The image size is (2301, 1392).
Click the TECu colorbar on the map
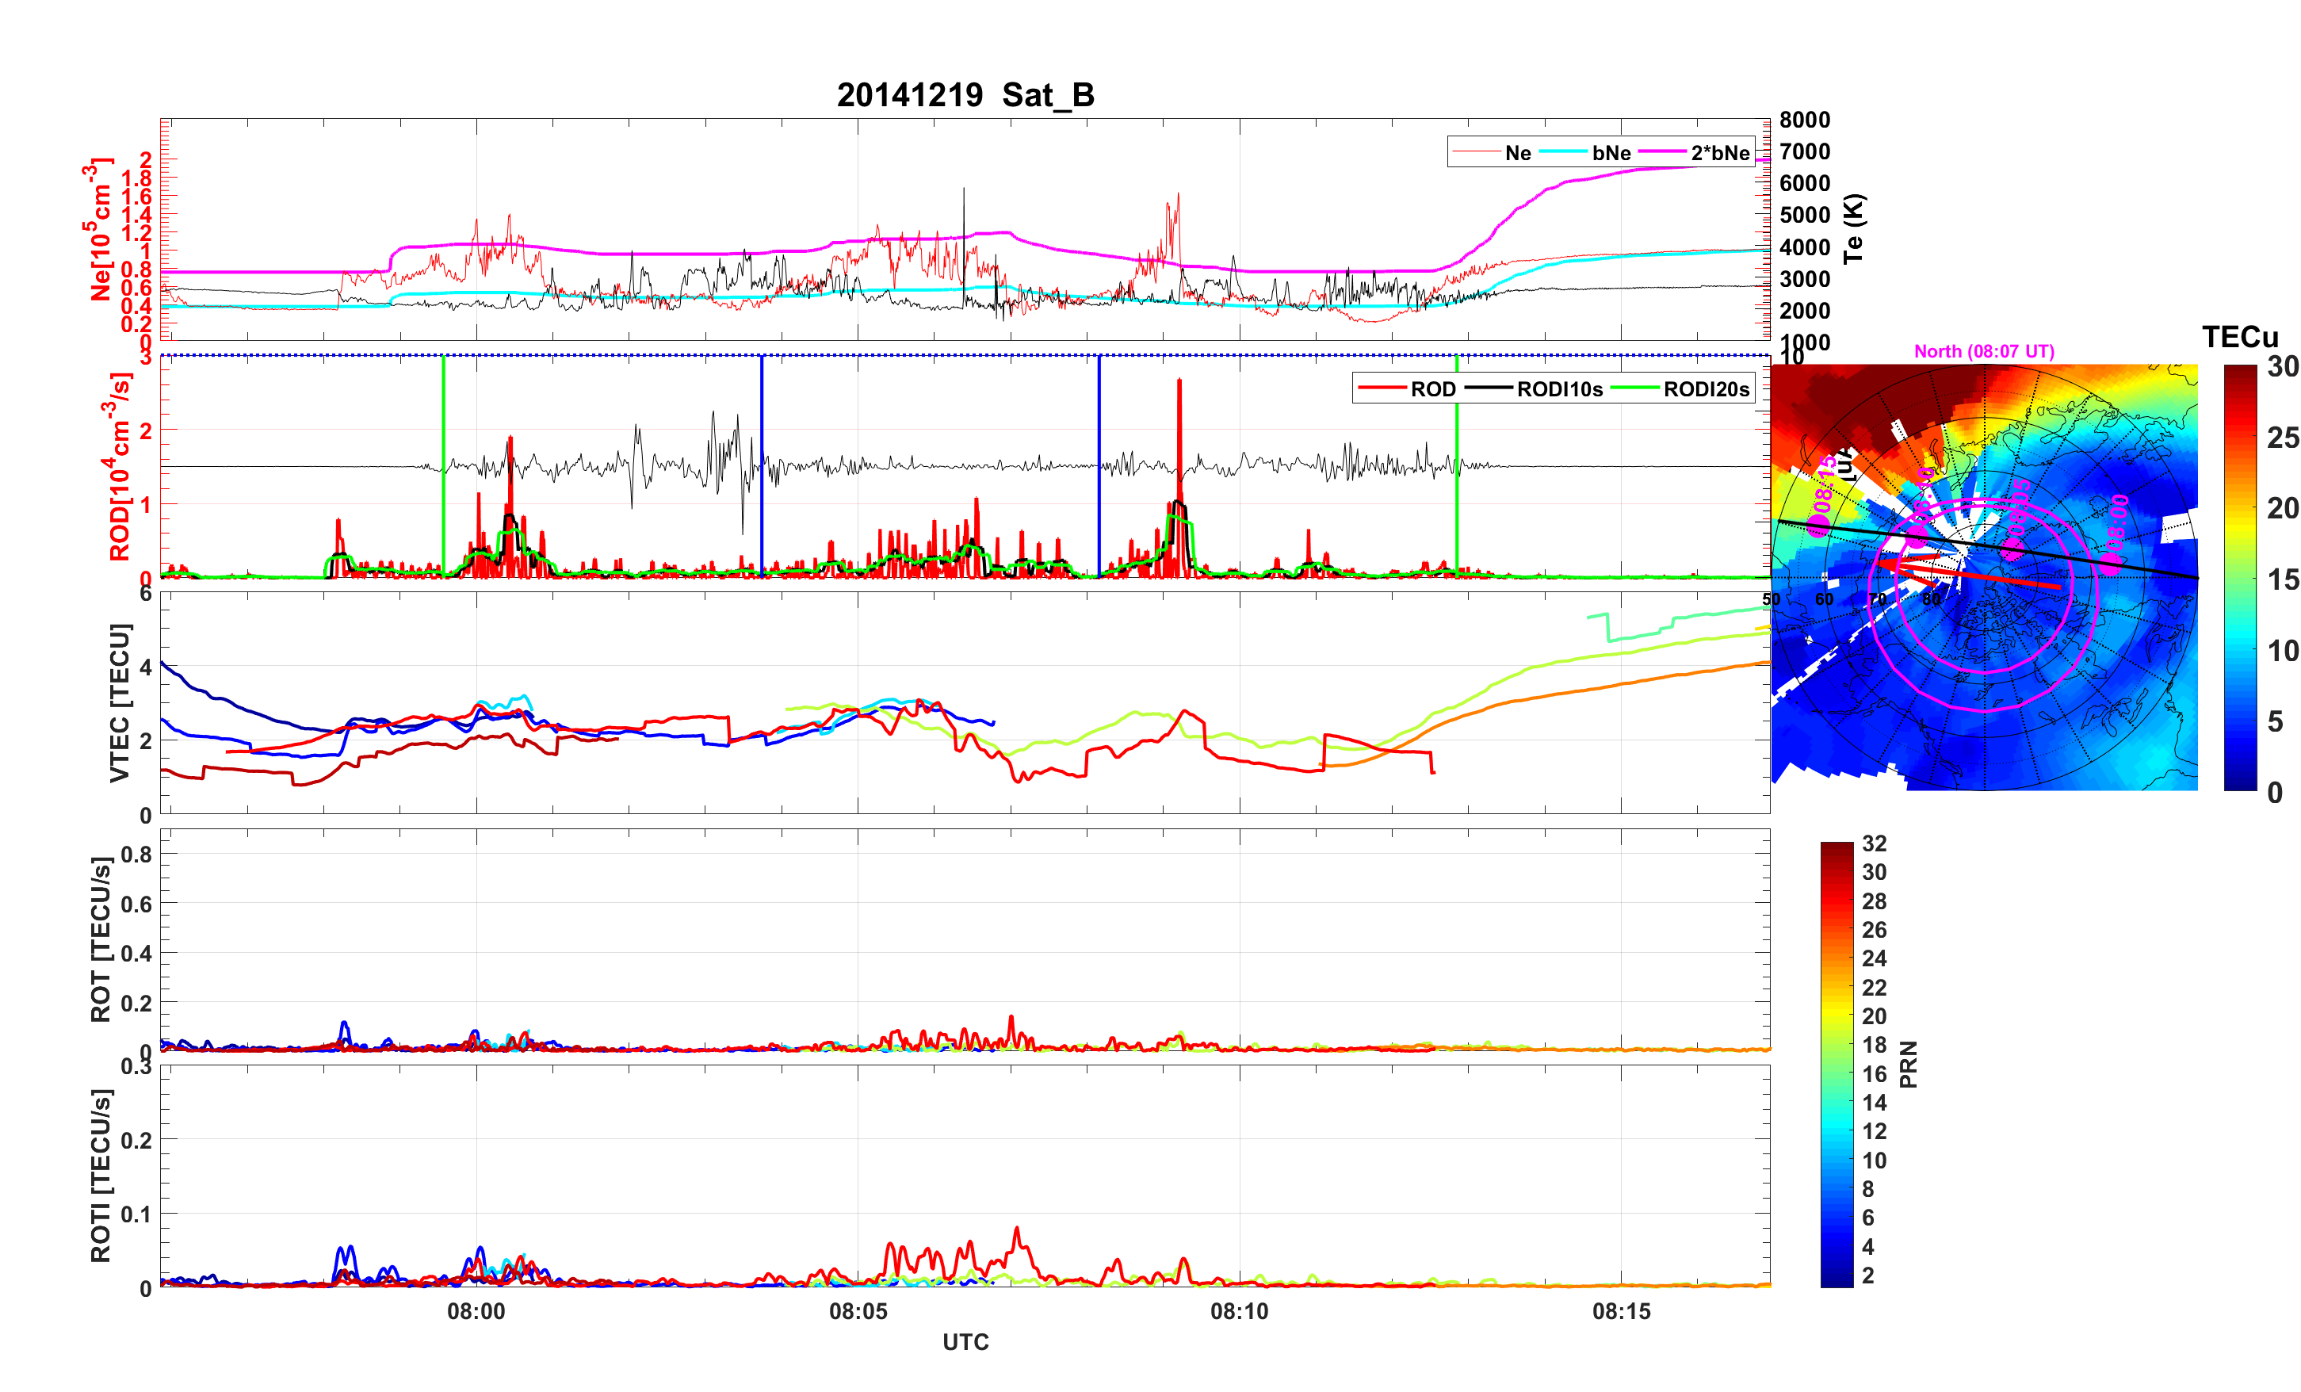tap(2240, 577)
